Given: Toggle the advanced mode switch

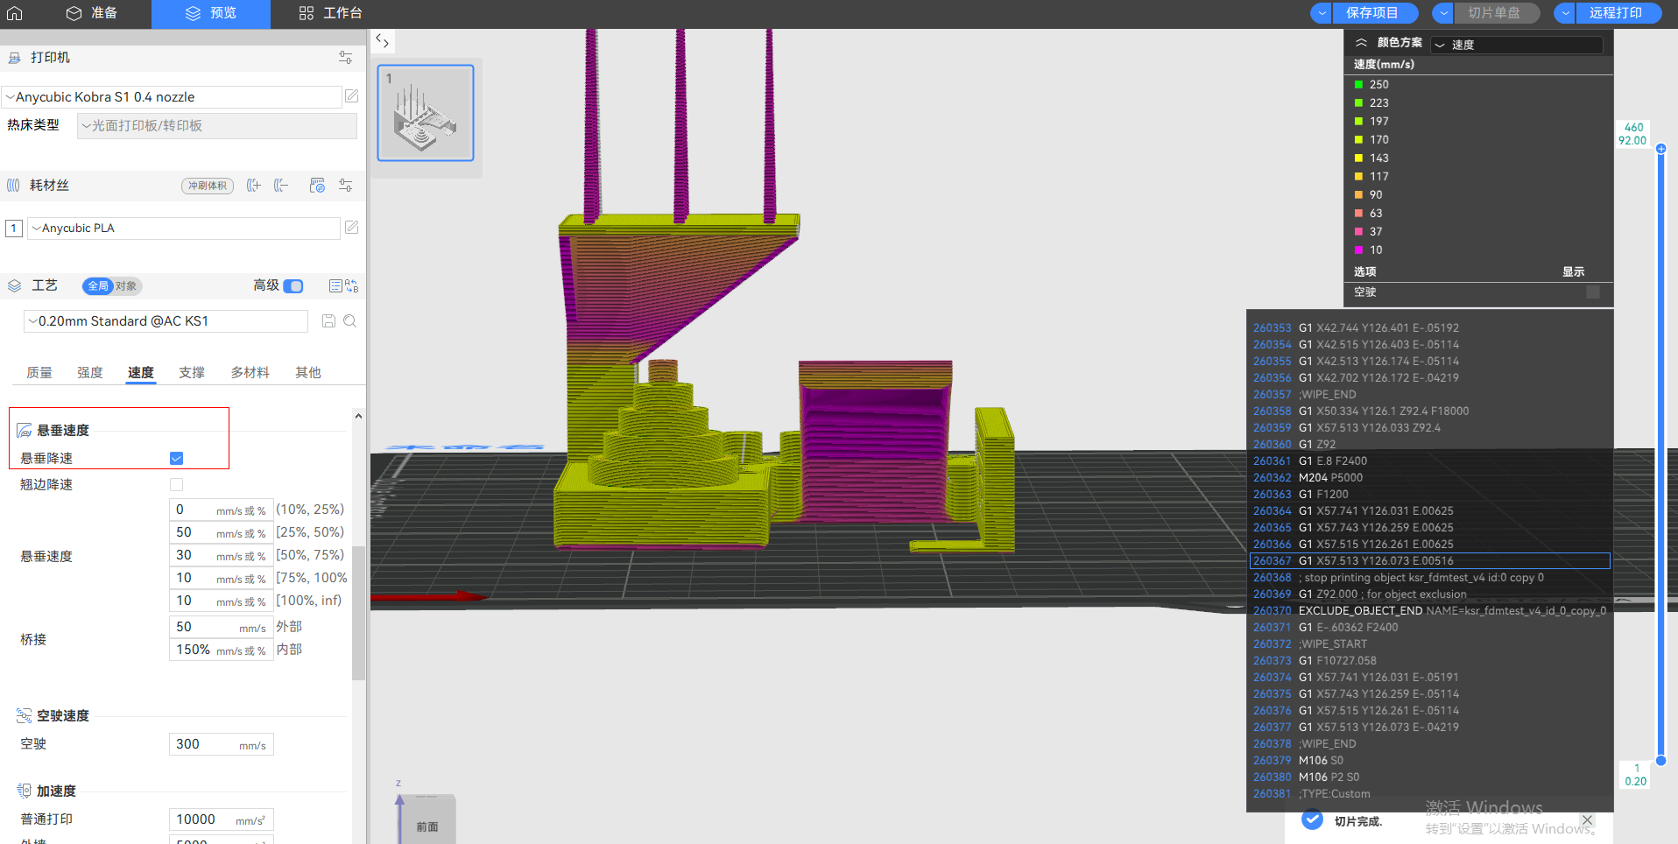Looking at the screenshot, I should [x=293, y=286].
